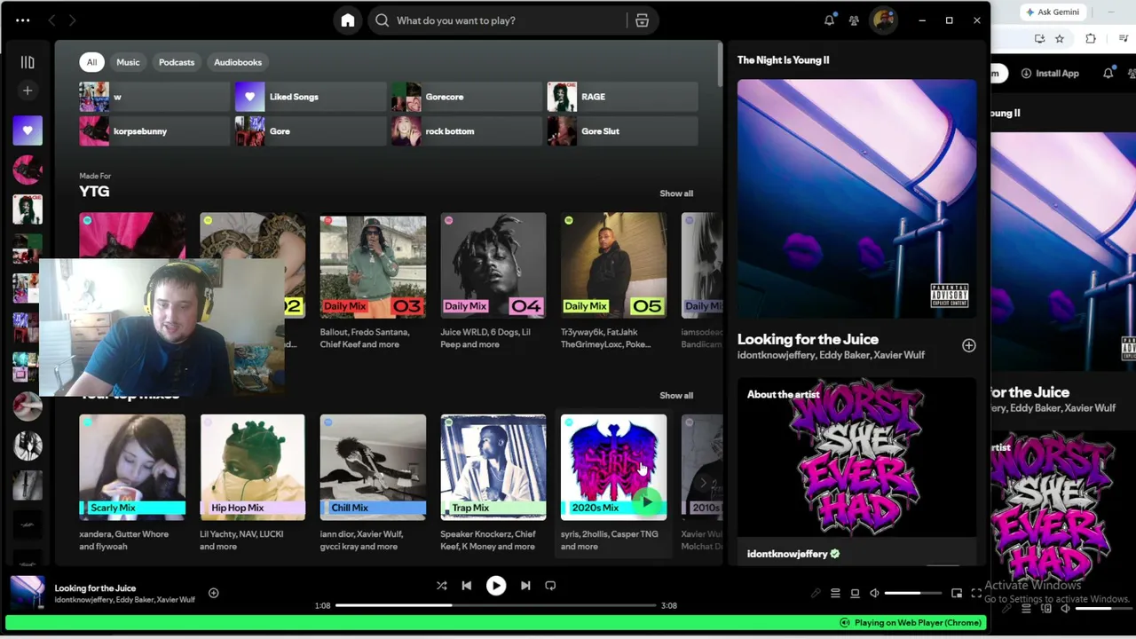Open the Hip Hop Mix card

click(253, 484)
